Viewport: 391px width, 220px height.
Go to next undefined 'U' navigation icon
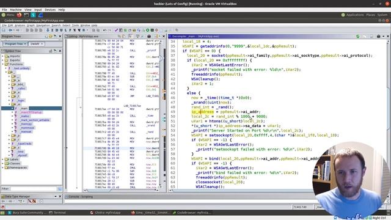61,30
